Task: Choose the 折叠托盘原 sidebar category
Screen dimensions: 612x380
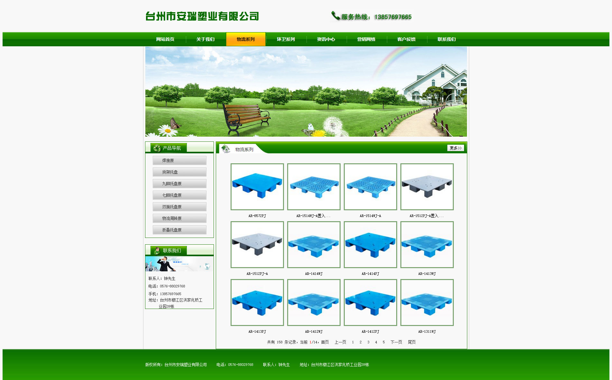Action: (x=179, y=230)
